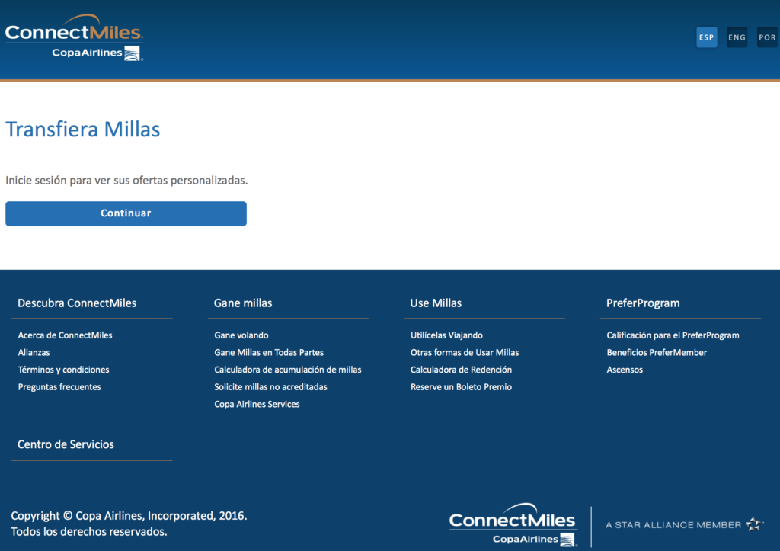Open the Descubra ConnectMiles section heading
This screenshot has height=551, width=780.
pyautogui.click(x=77, y=303)
